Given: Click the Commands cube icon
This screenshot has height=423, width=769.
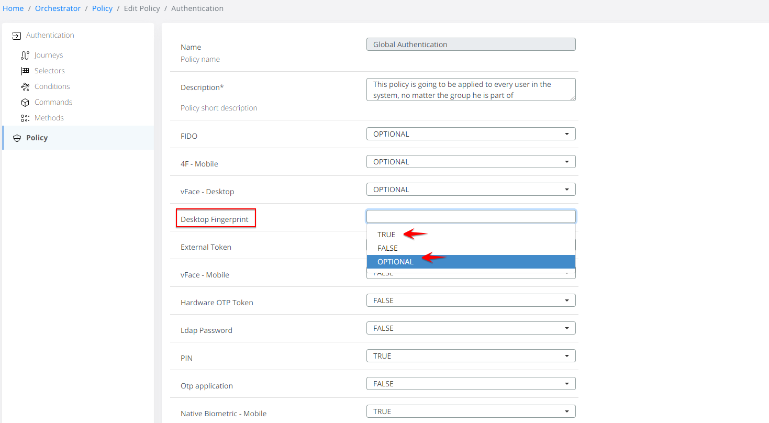Looking at the screenshot, I should [25, 103].
